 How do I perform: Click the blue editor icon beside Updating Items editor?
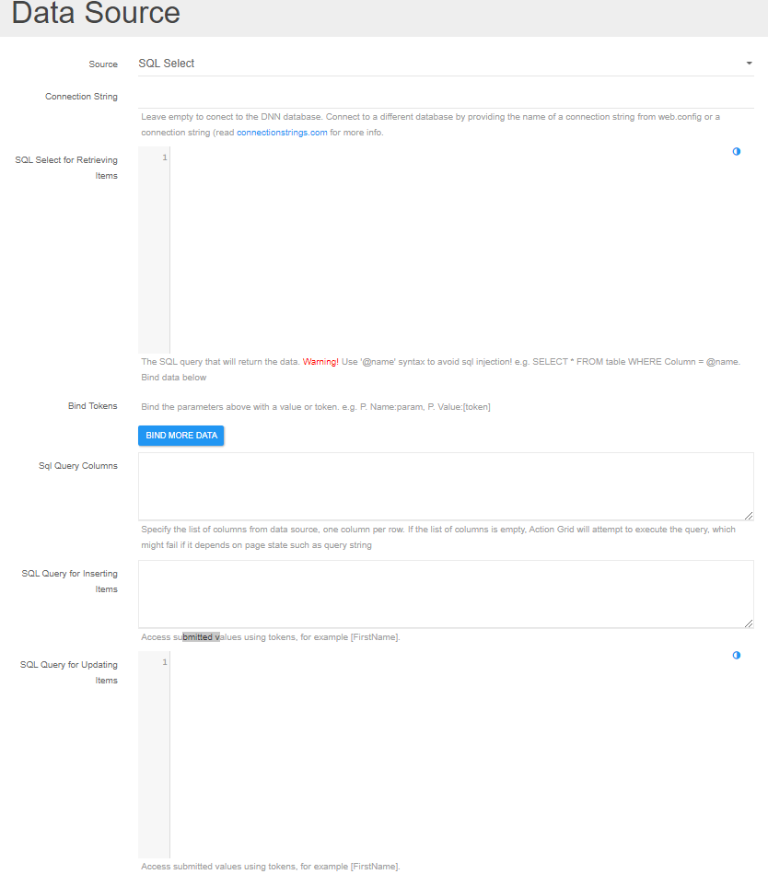click(x=736, y=655)
